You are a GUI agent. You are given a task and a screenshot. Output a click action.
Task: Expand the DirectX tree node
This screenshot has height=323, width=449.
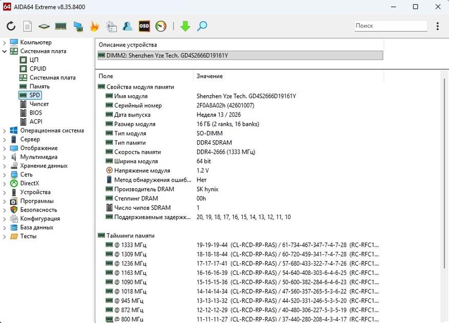point(4,184)
